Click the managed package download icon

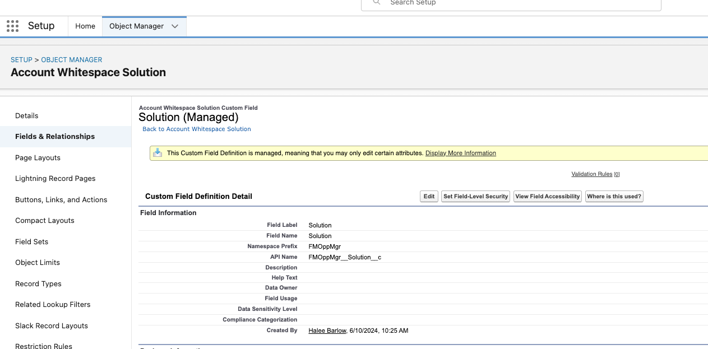pos(158,153)
